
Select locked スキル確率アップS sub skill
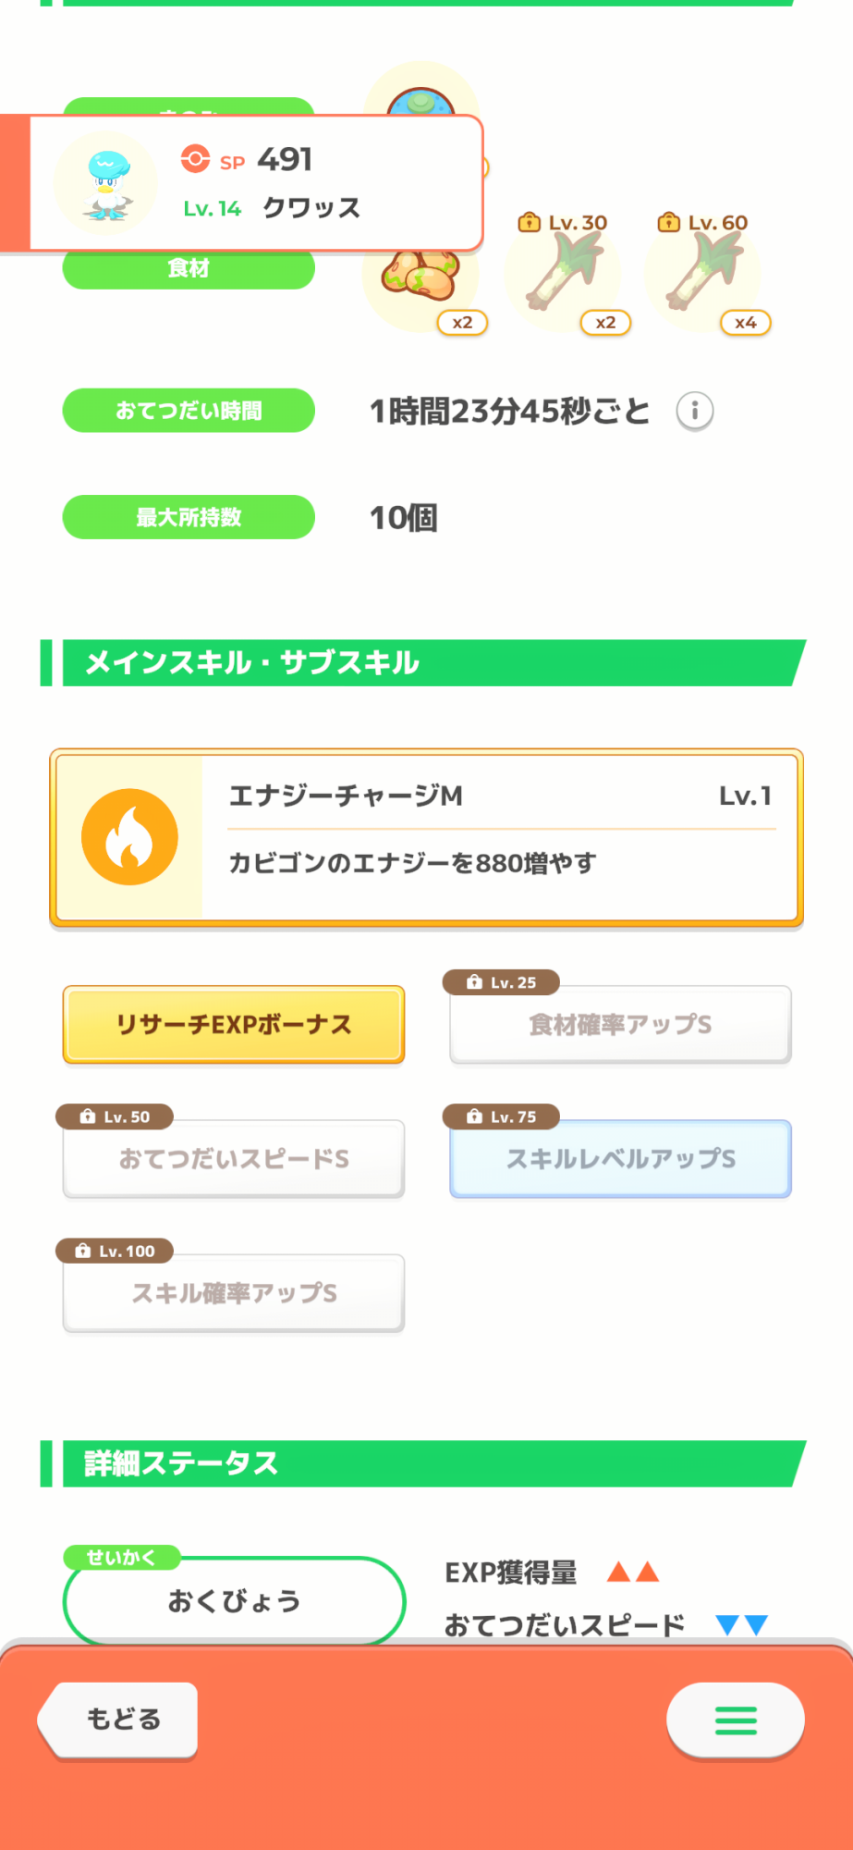pos(234,1293)
